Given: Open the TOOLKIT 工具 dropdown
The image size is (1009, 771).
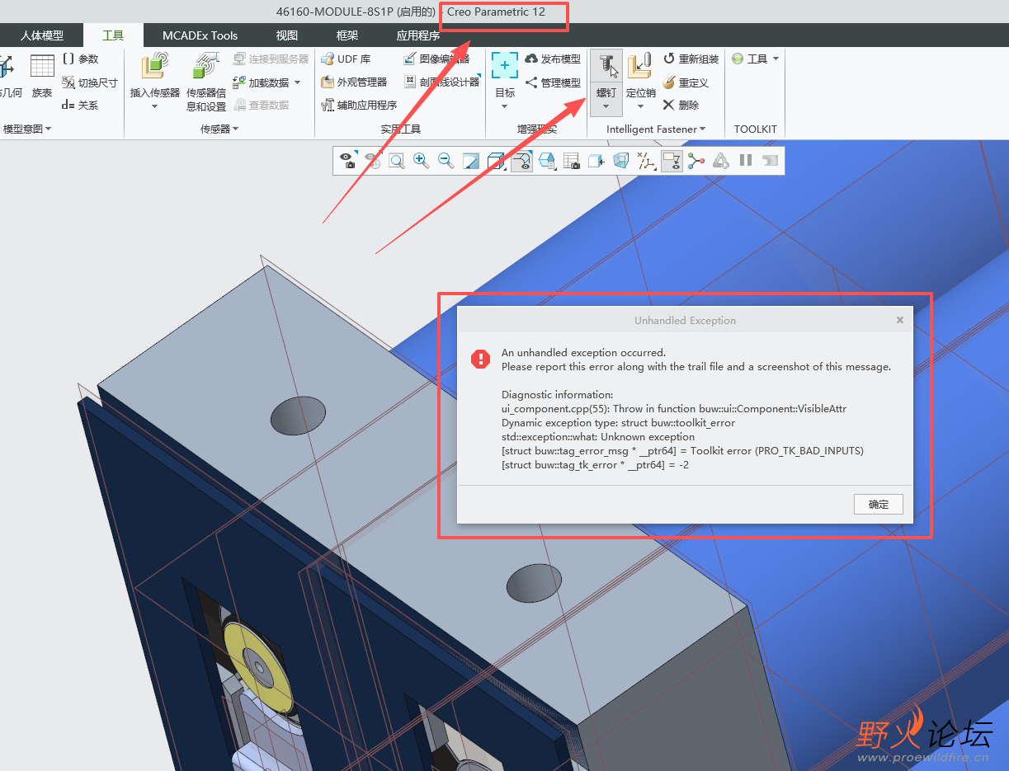Looking at the screenshot, I should (x=755, y=59).
